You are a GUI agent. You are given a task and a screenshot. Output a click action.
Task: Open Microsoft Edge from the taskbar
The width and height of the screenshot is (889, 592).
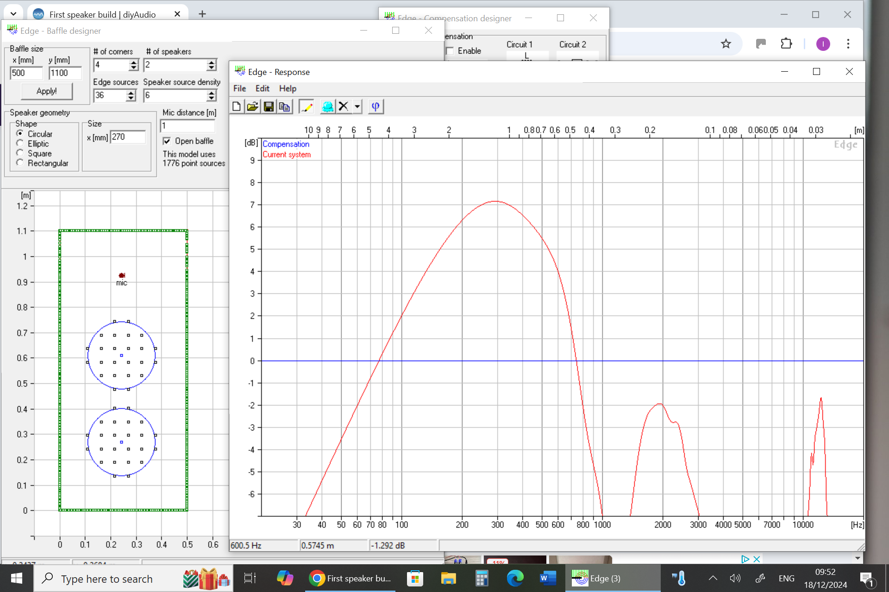click(x=515, y=578)
